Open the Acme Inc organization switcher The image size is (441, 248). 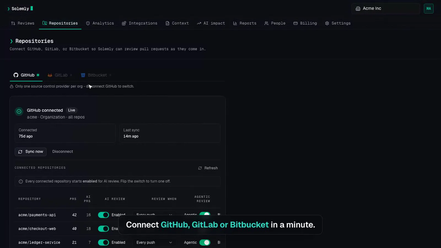tap(386, 9)
